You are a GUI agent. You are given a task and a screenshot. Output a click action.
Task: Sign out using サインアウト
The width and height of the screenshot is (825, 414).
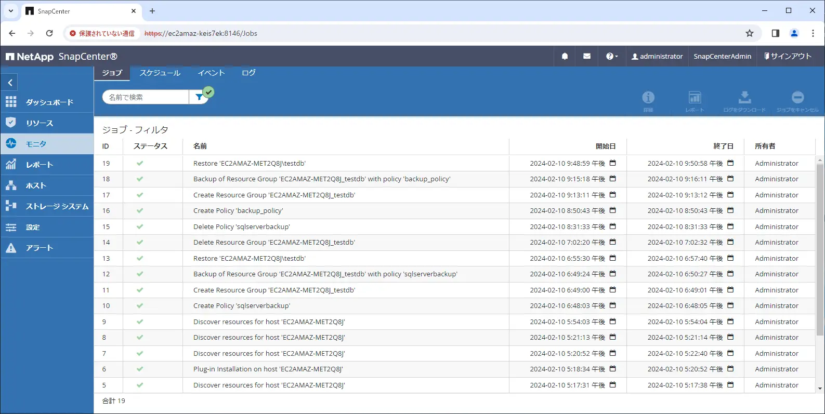point(788,56)
